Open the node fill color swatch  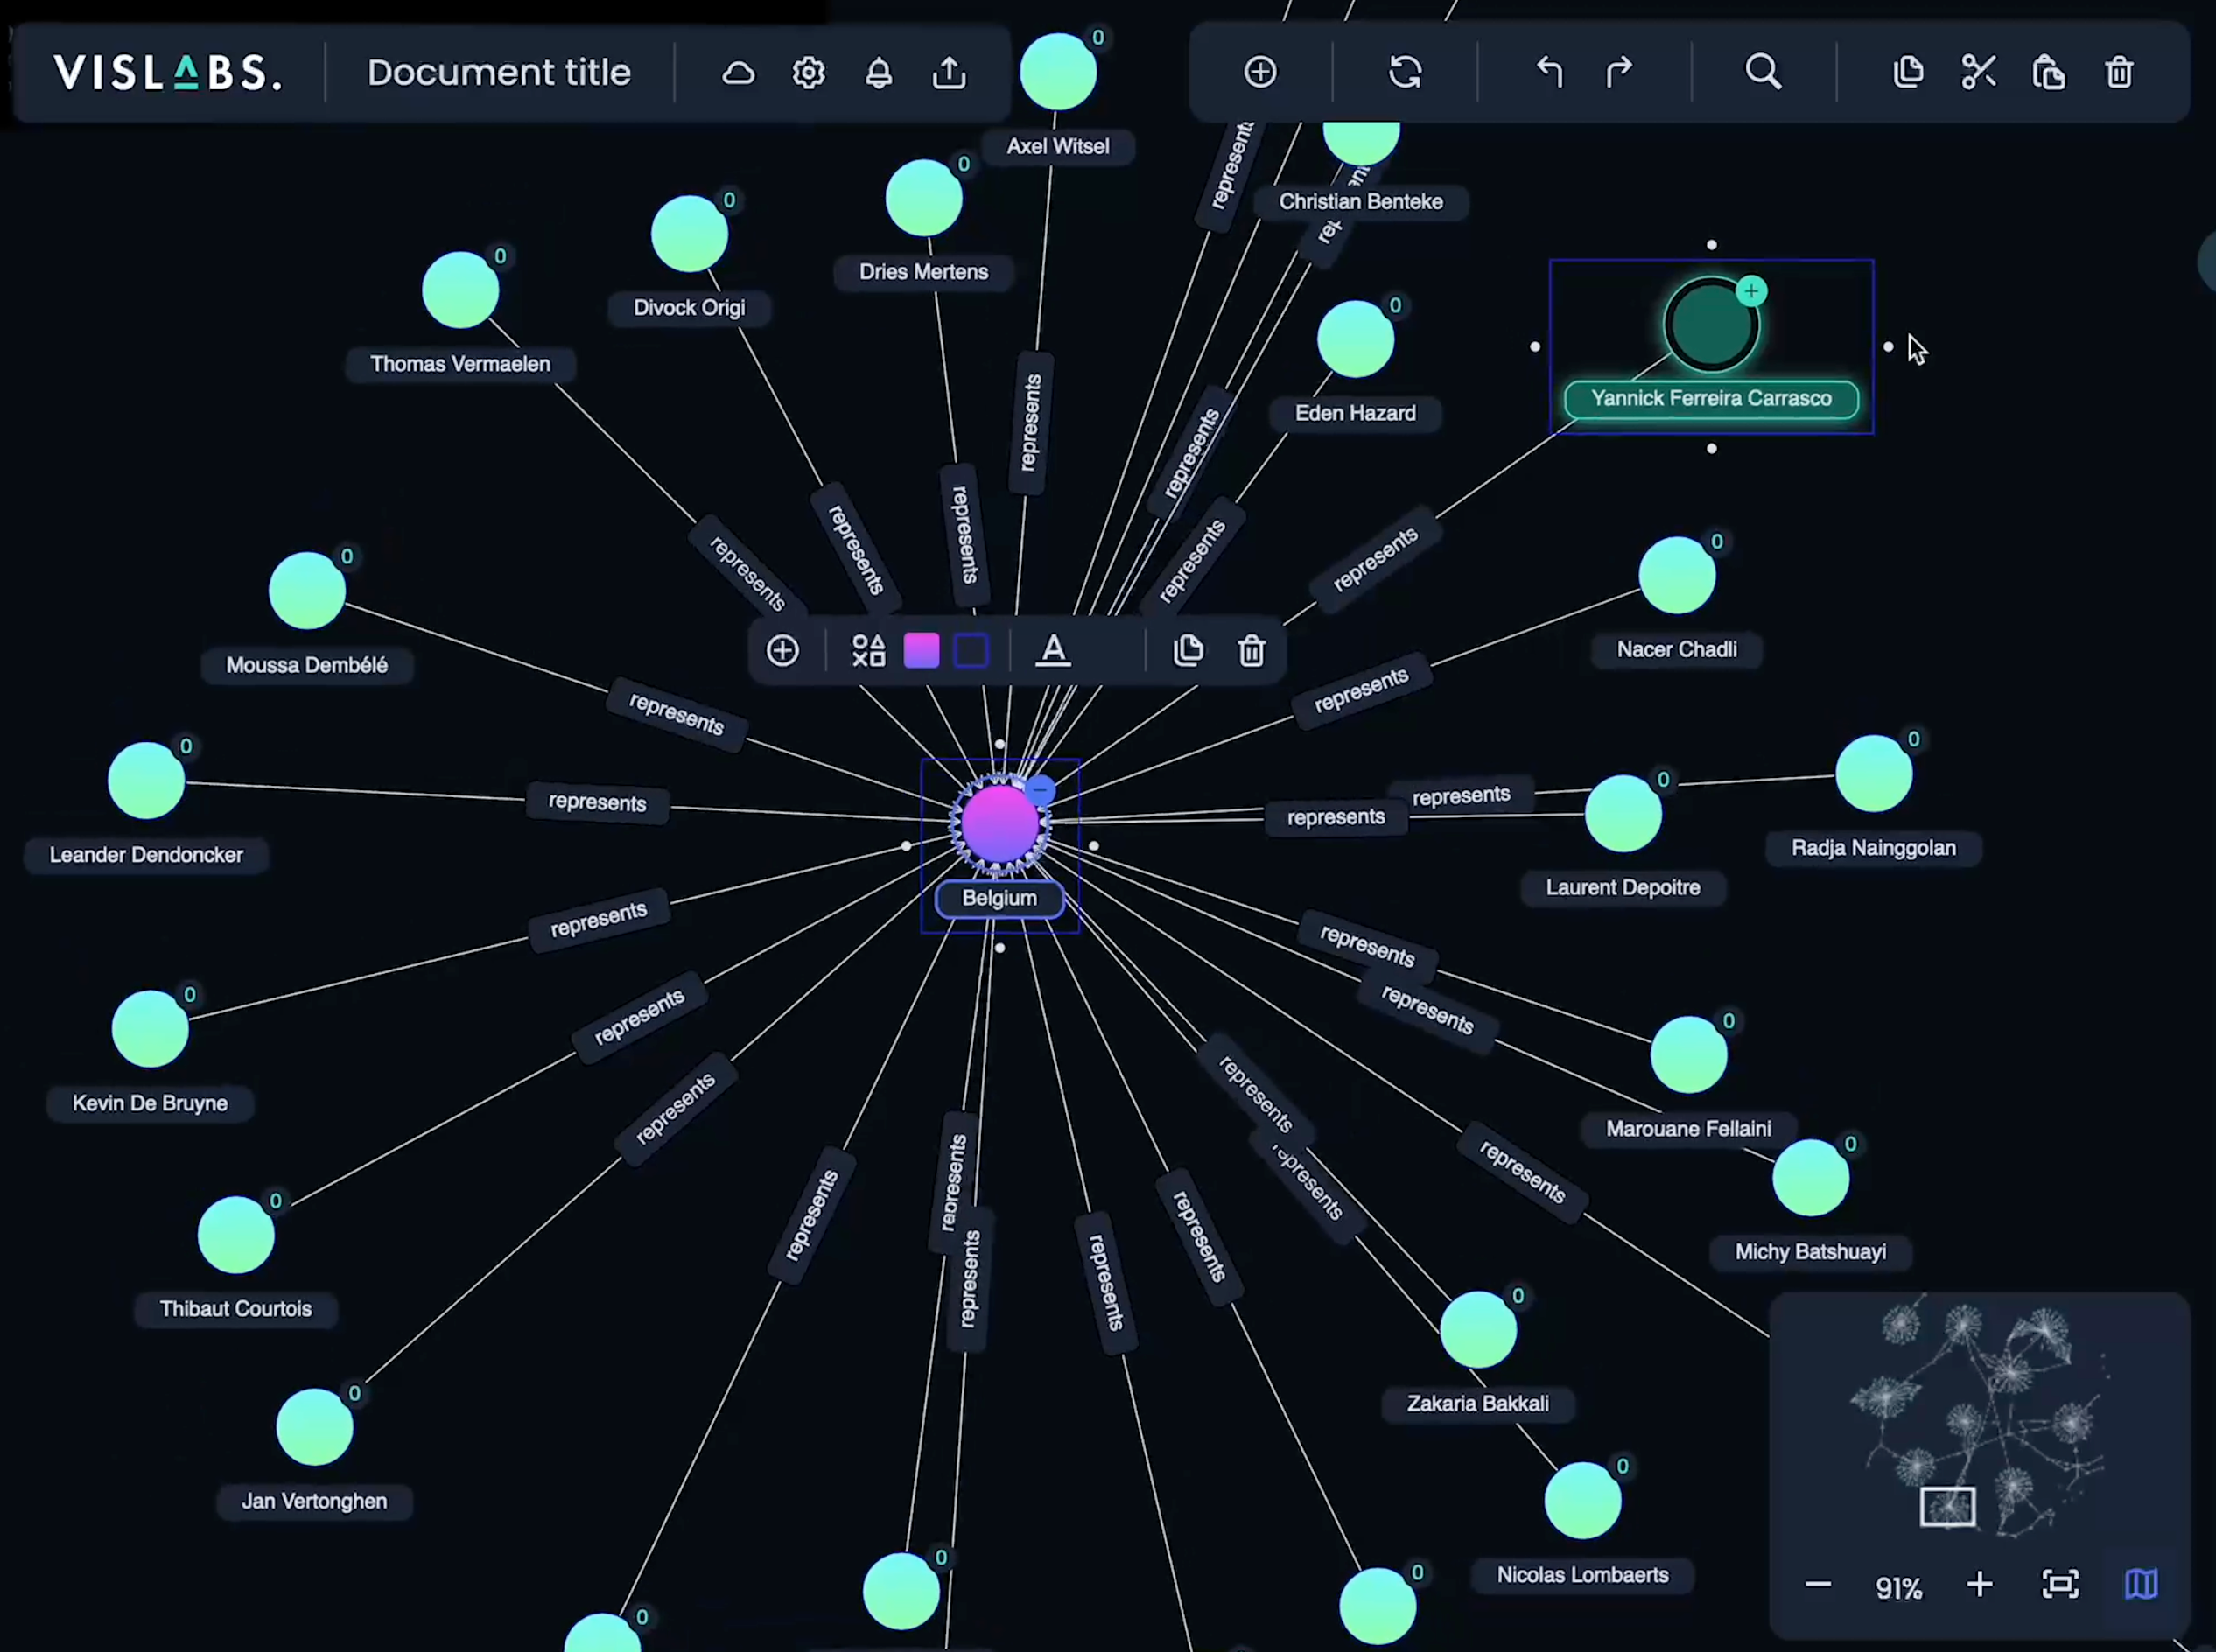click(x=921, y=650)
